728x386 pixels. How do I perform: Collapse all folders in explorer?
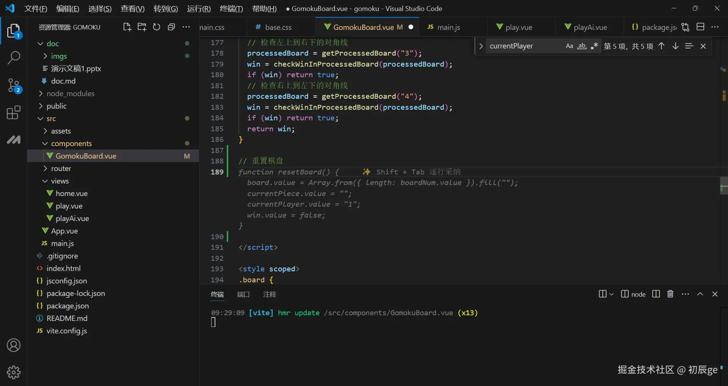171,27
